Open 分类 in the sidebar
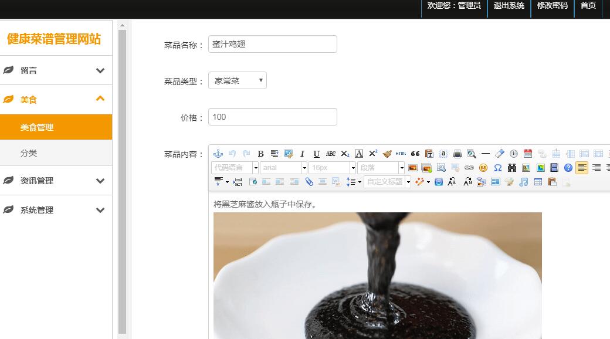The image size is (610, 339). (x=56, y=153)
